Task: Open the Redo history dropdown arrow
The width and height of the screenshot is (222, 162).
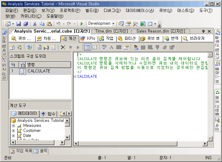Action: click(x=74, y=24)
